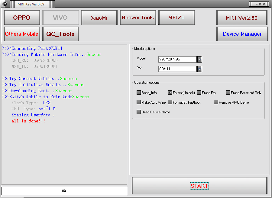Click the 'Erasing Userdata...' log line
272x198 pixels.
34,115
